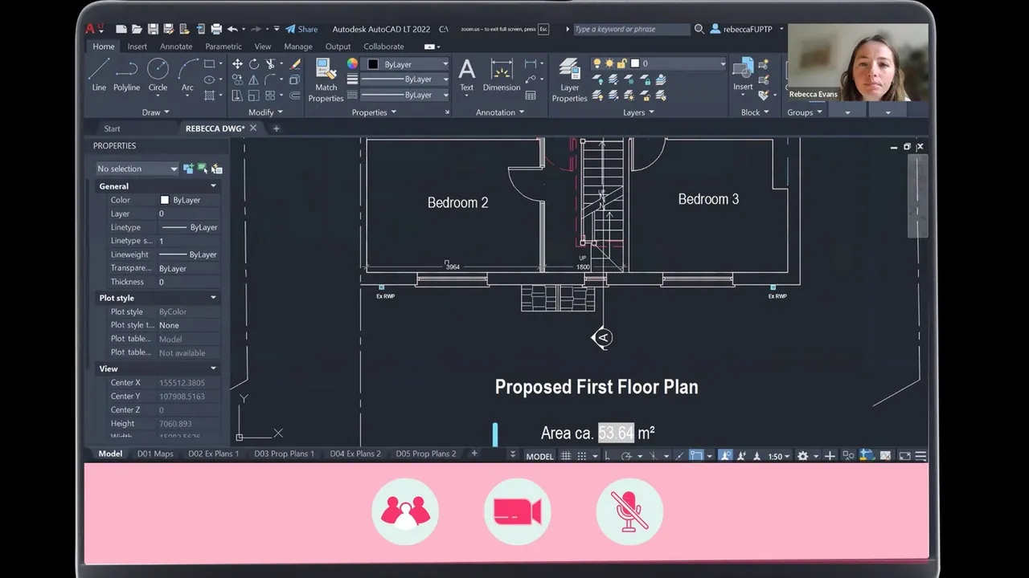1029x578 pixels.
Task: Toggle object snap in status bar
Action: [696, 455]
